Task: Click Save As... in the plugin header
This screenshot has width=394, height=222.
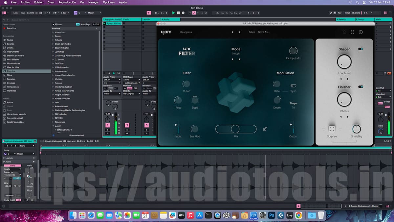Action: tap(264, 32)
